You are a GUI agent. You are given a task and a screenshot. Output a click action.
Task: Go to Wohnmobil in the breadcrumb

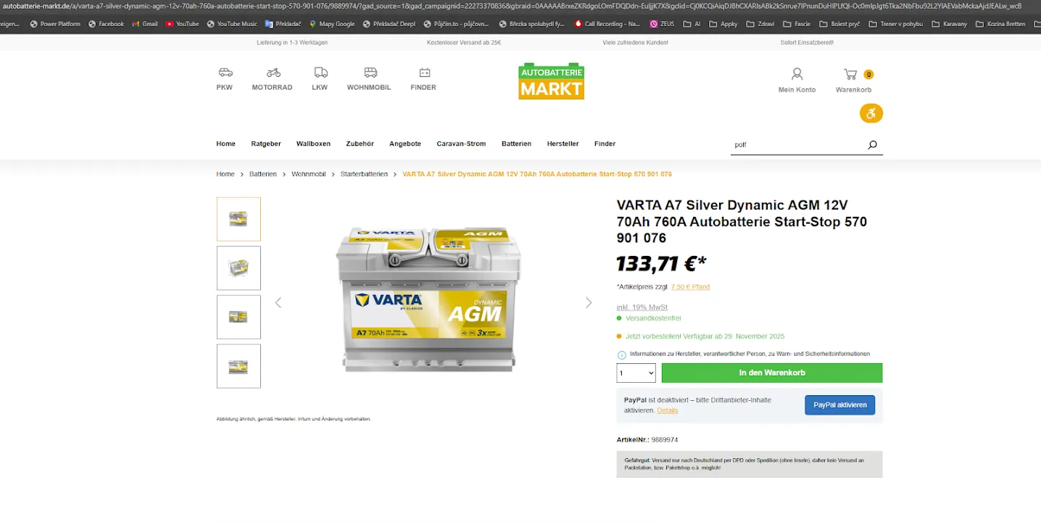[x=309, y=174]
